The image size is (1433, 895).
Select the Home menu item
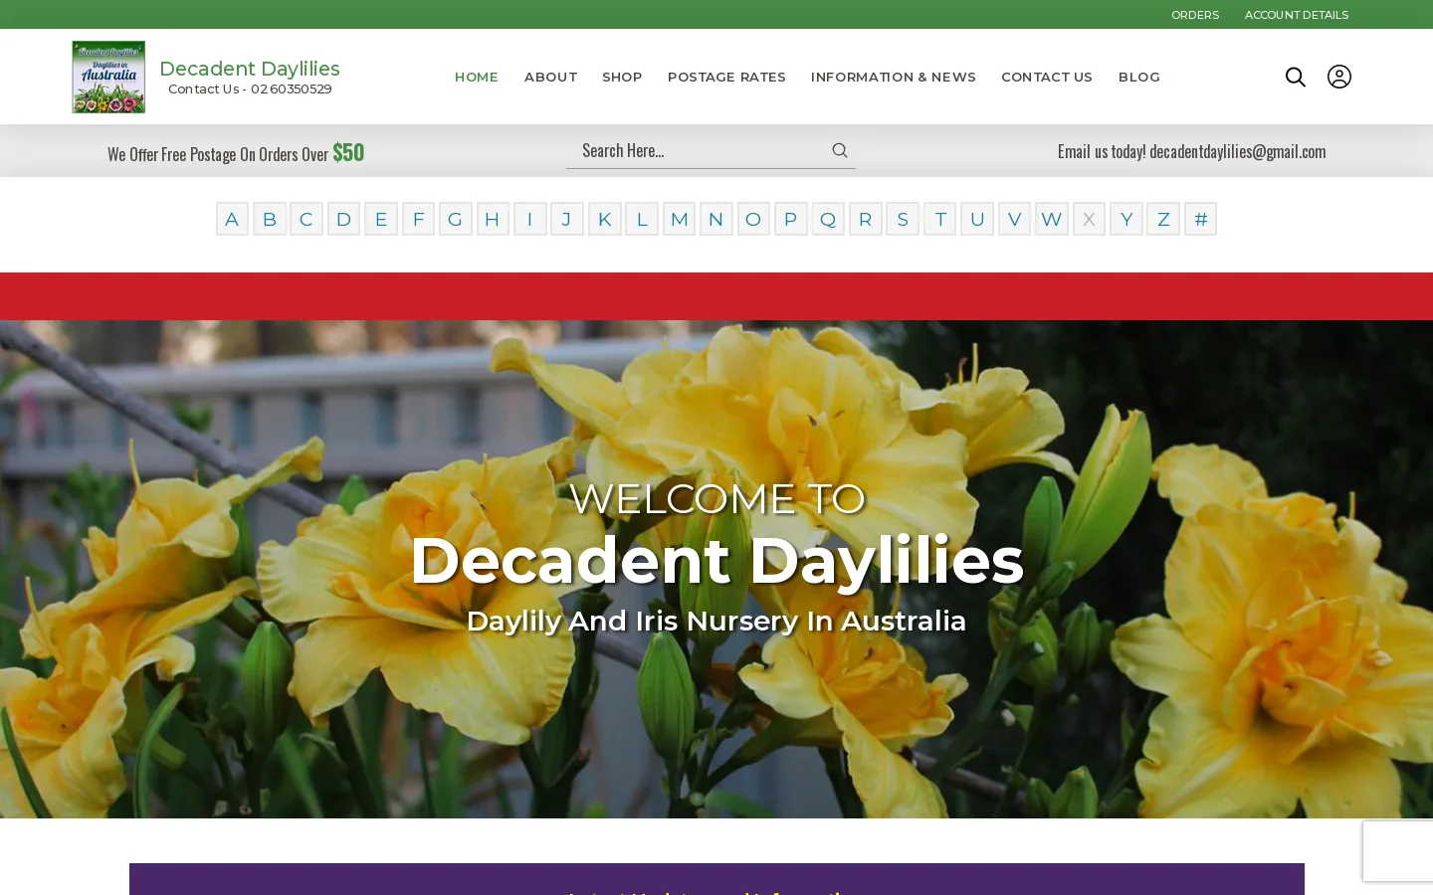[x=477, y=77]
